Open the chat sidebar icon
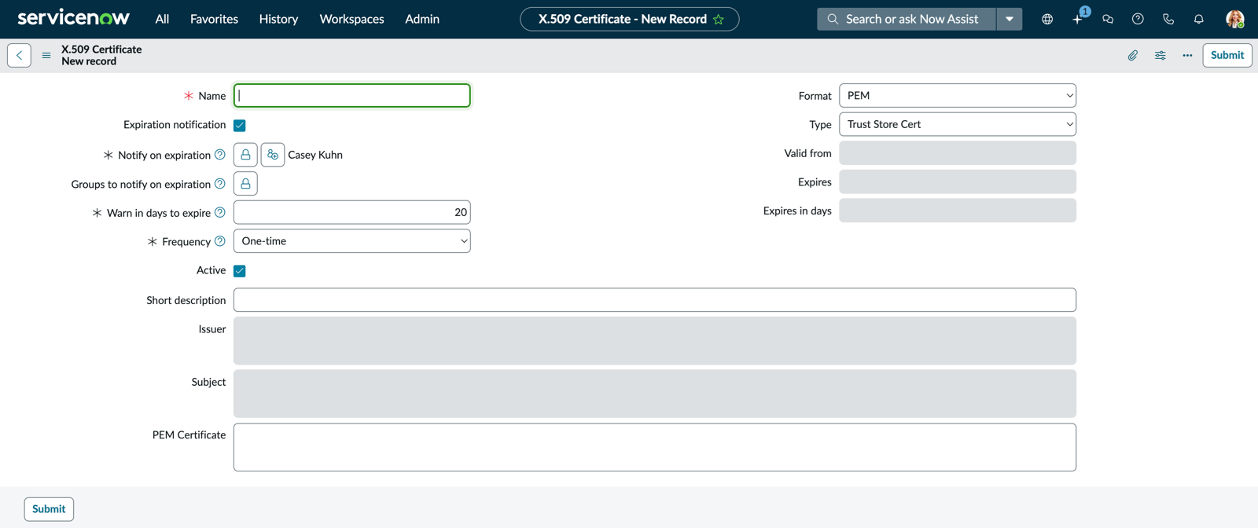1258x528 pixels. tap(1108, 19)
